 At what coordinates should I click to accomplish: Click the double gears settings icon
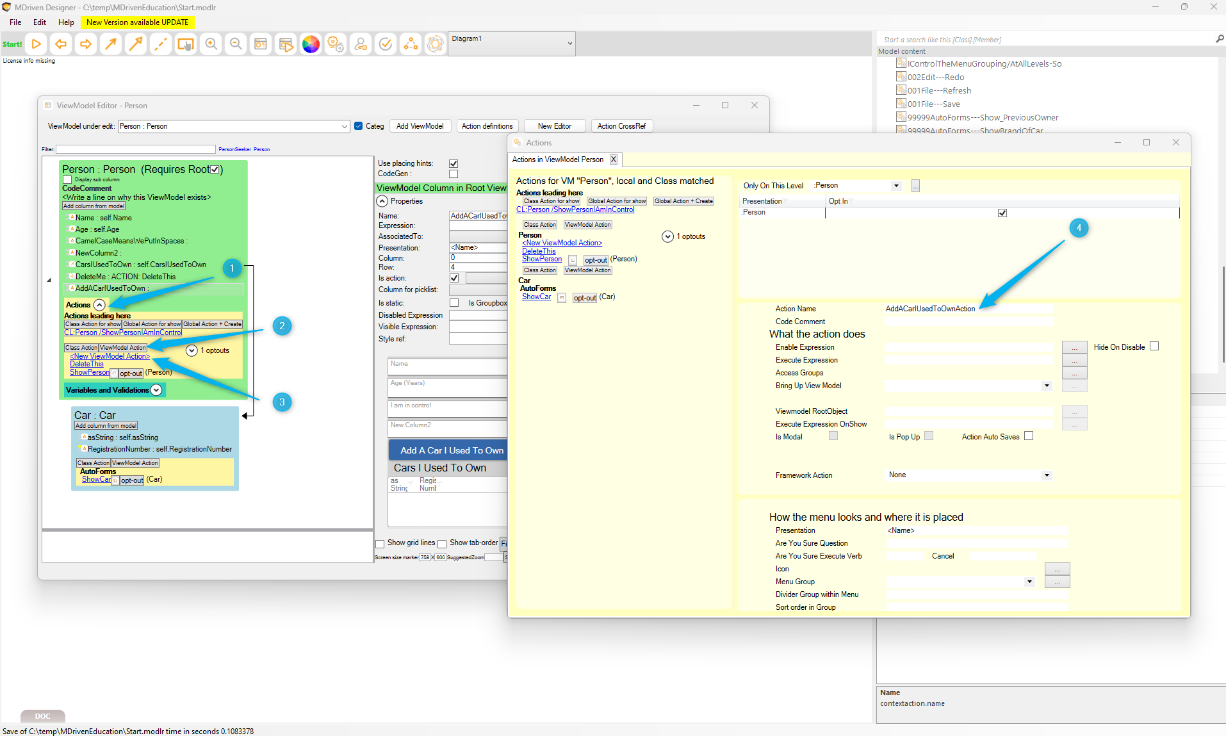click(x=336, y=44)
